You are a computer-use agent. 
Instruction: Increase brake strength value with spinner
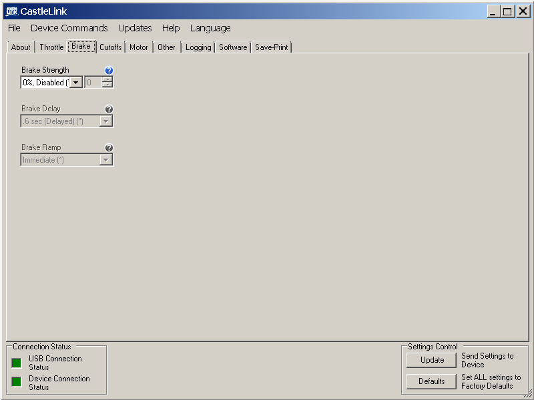(107, 80)
